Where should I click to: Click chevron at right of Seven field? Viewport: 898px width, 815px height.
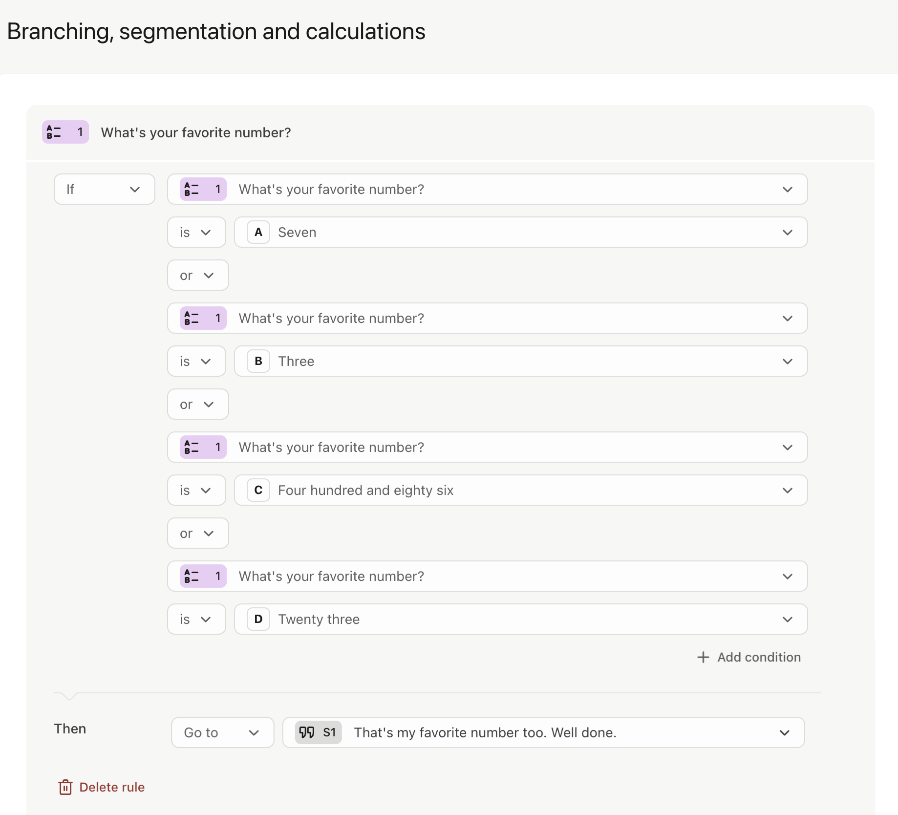788,233
